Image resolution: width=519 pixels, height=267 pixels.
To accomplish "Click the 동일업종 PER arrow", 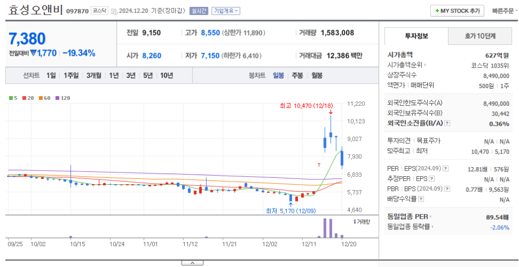I will click(x=431, y=217).
